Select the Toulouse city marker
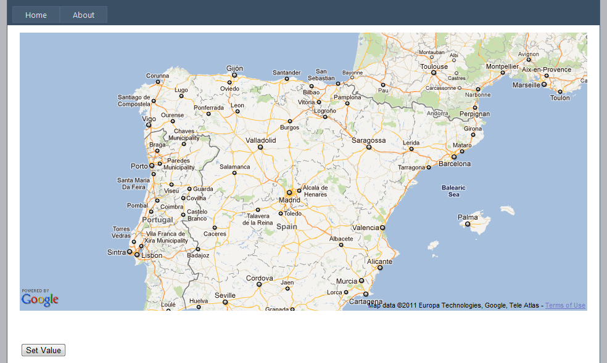Image resolution: width=607 pixels, height=363 pixels. point(434,73)
